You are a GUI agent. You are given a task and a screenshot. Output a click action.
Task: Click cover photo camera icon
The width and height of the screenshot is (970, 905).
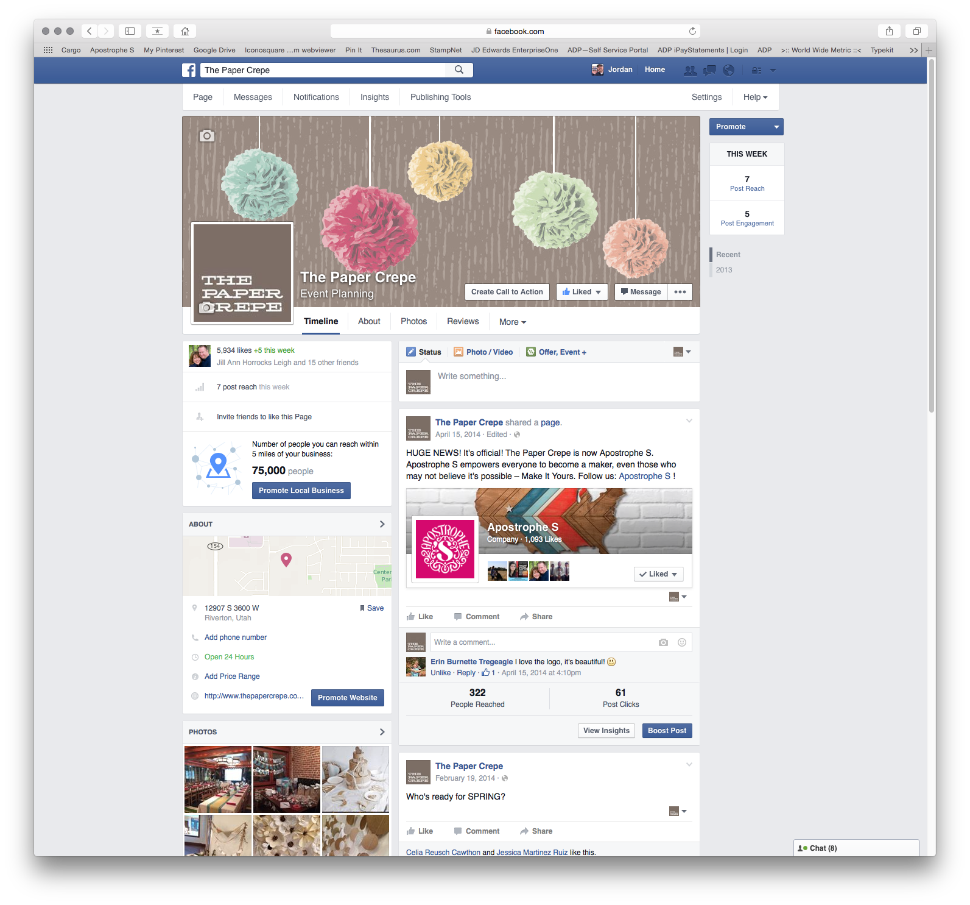click(x=207, y=135)
